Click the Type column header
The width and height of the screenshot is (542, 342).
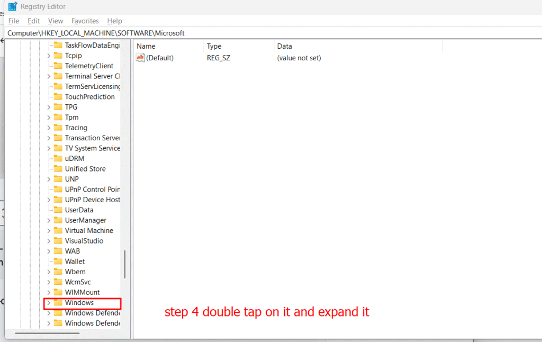(x=239, y=46)
